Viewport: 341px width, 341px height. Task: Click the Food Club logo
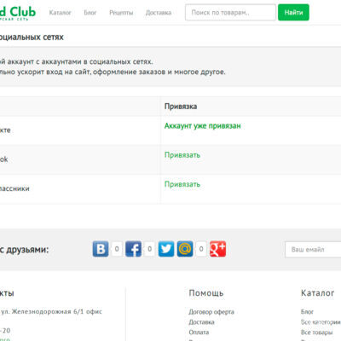18,13
